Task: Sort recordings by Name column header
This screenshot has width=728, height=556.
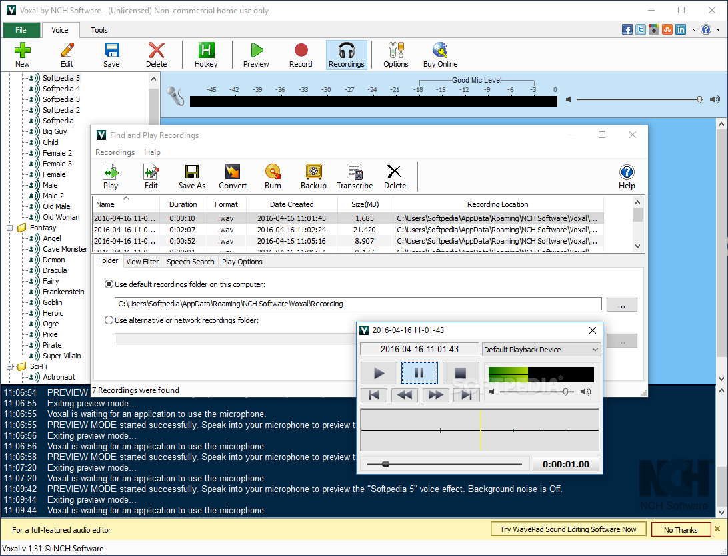Action: (x=126, y=204)
